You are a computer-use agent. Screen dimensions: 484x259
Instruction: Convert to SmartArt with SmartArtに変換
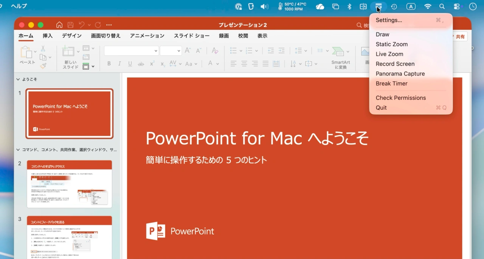pyautogui.click(x=341, y=57)
